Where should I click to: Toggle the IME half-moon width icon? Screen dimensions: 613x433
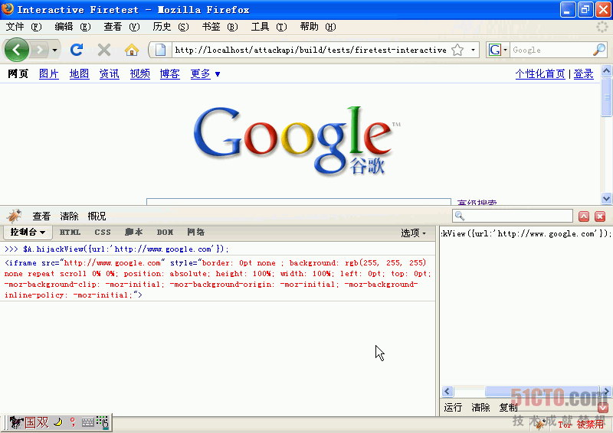(58, 422)
